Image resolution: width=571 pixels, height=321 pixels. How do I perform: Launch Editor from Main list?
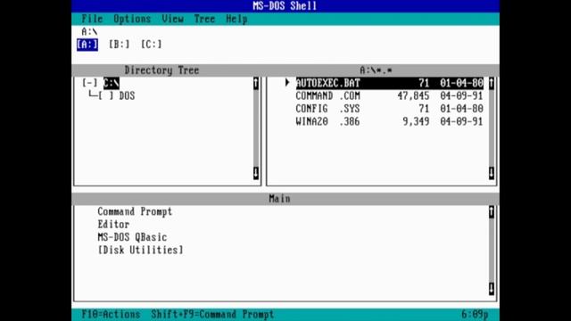[113, 224]
